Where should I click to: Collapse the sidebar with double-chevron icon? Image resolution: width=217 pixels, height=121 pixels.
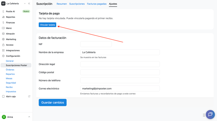click(29, 4)
